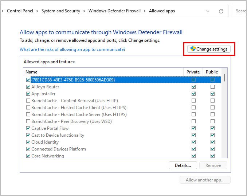This screenshot has width=247, height=196.
Task: Toggle the AllJoyn Router name checkbox
Action: (28, 87)
